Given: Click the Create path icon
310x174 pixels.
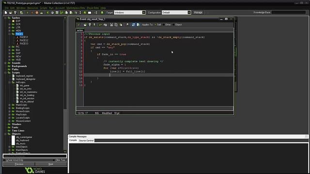Looking at the screenshot, I should pos(62,13).
